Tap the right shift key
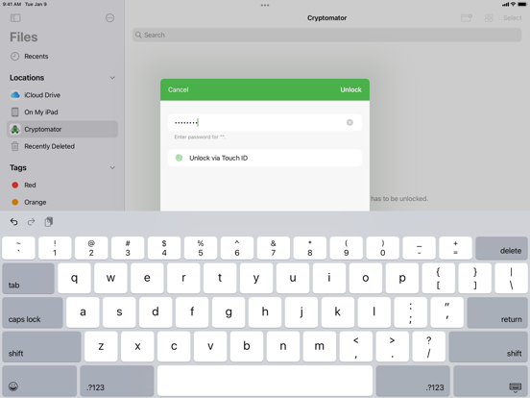The width and height of the screenshot is (530, 398). pos(489,346)
